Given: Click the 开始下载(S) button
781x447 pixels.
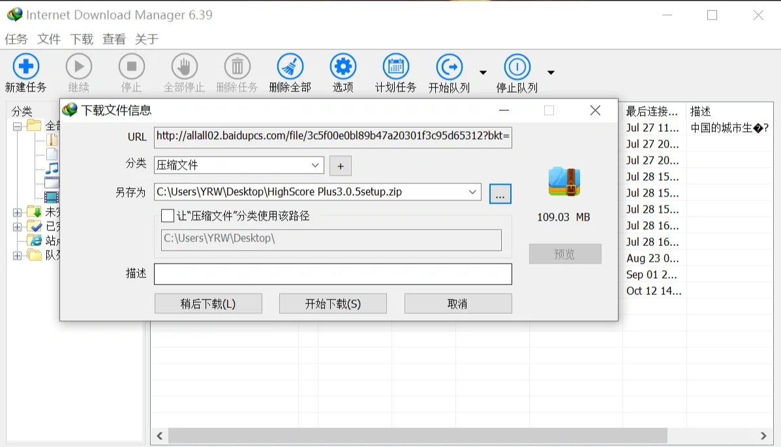Looking at the screenshot, I should [333, 303].
